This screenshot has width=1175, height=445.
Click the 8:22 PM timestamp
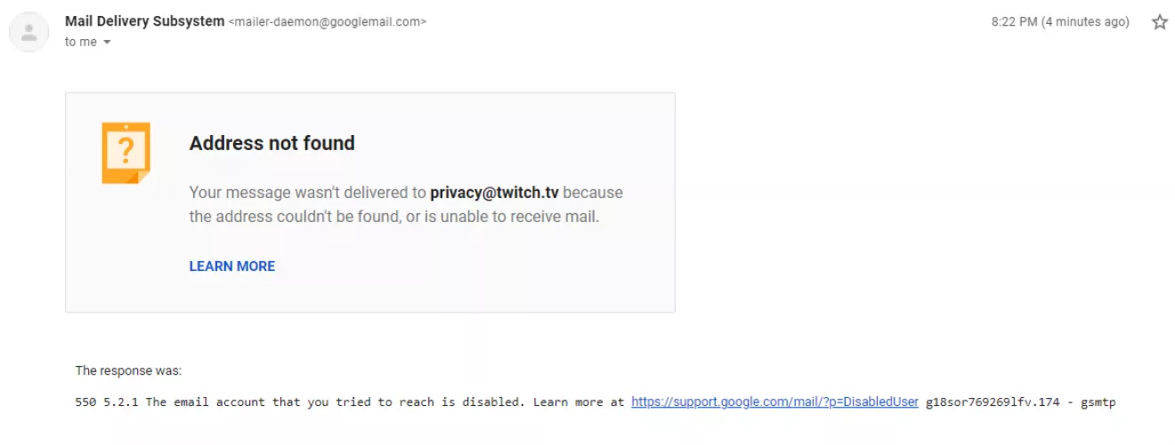pos(1013,22)
